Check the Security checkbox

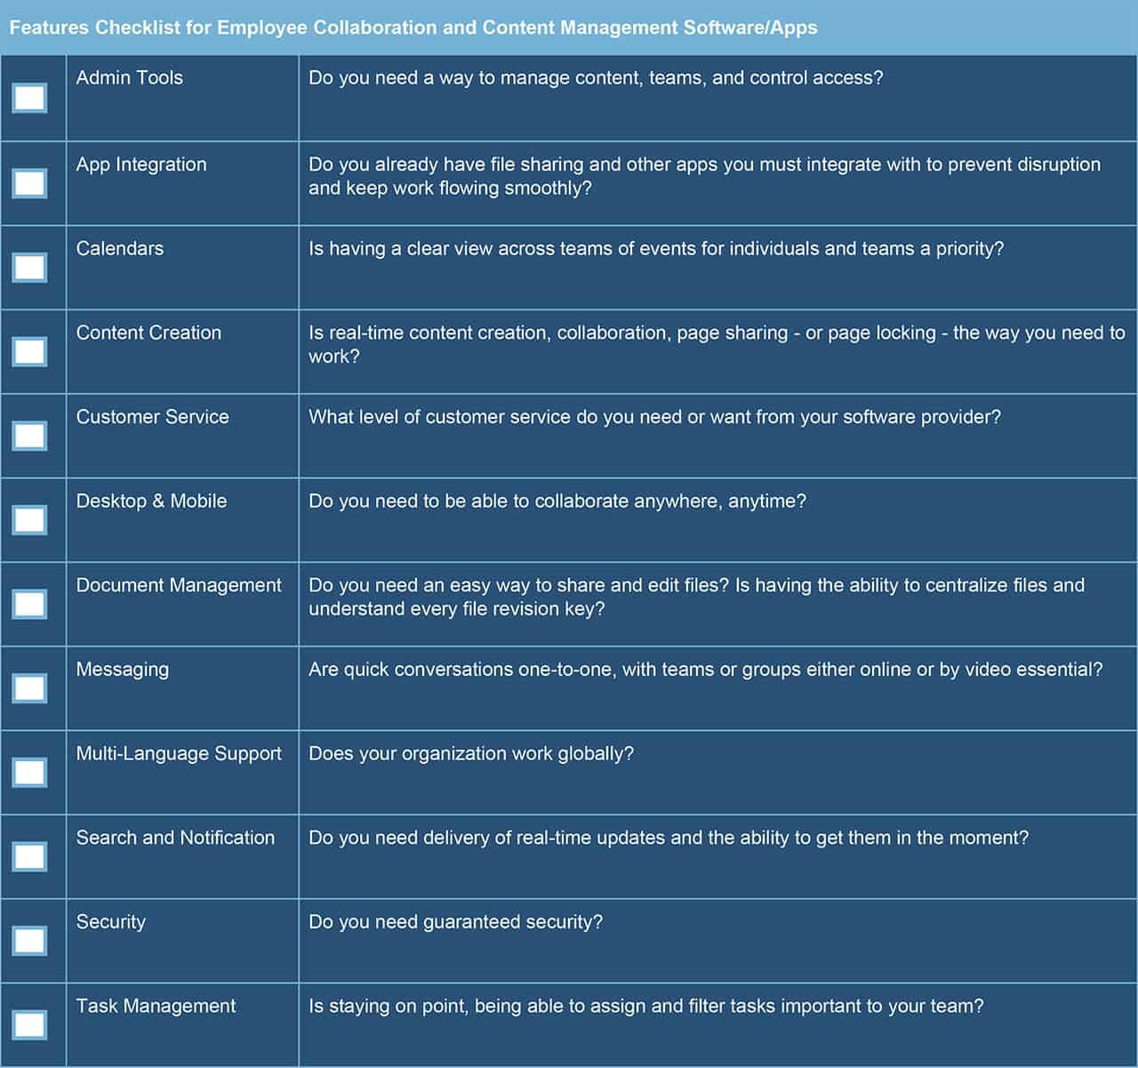tap(29, 941)
